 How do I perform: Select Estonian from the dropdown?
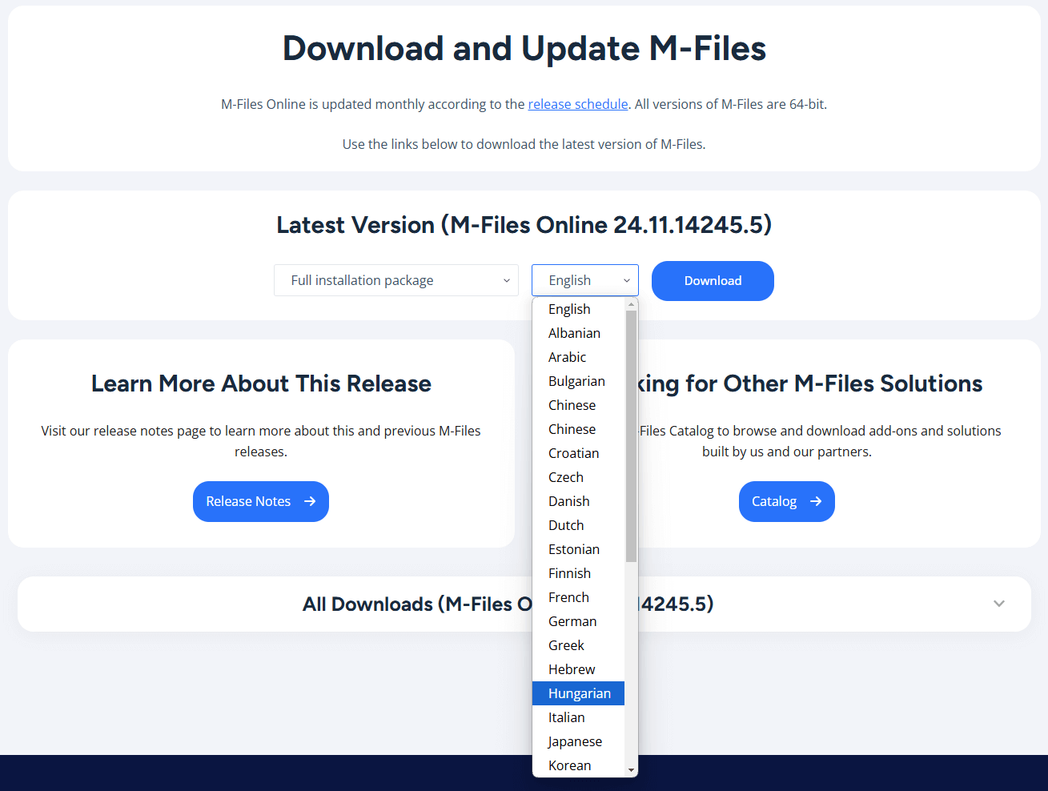point(578,549)
